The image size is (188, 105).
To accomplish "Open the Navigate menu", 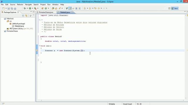I will (x=28, y=5).
